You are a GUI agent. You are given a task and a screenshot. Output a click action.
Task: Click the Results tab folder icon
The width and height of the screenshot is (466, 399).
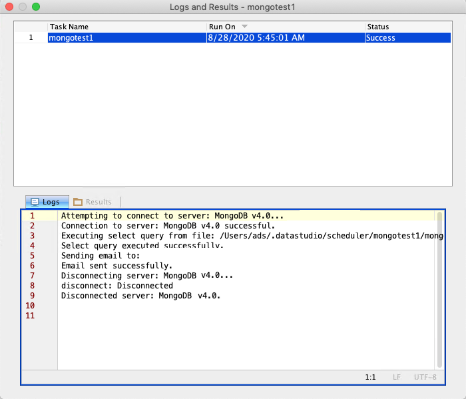click(78, 202)
